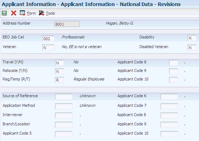Screen dimensions: 199x141
Task: Click the 'Address Number' label
Action: (17, 23)
